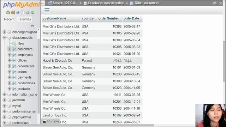Screen dimensions: 226x127
Task: Expand offices table node
Action: pyautogui.click(x=10, y=60)
